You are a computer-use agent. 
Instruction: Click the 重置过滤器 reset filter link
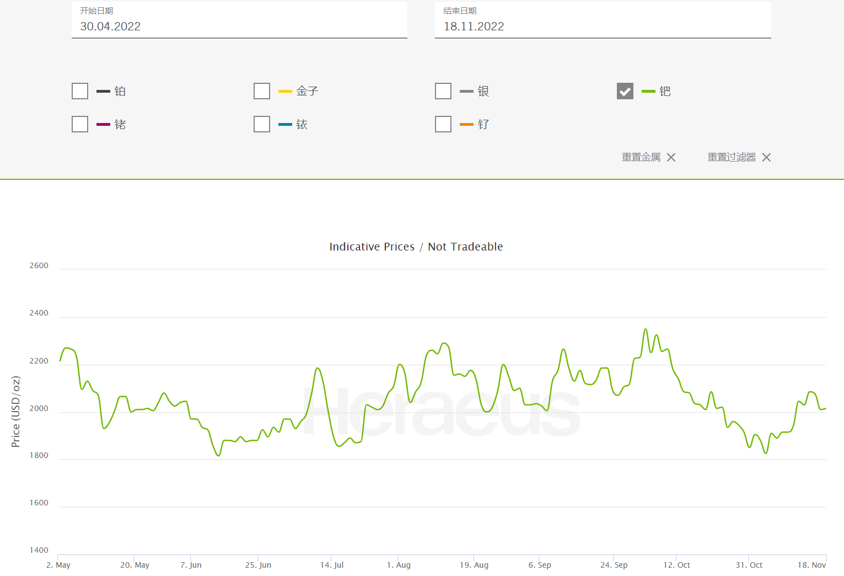[x=732, y=157]
